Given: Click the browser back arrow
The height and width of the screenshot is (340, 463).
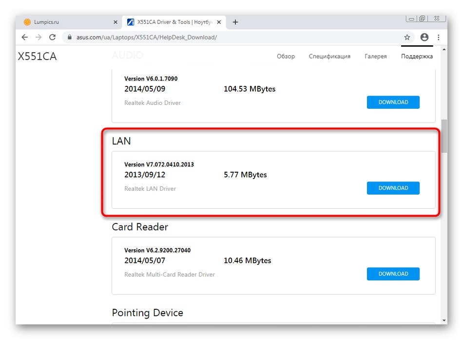Looking at the screenshot, I should point(25,37).
